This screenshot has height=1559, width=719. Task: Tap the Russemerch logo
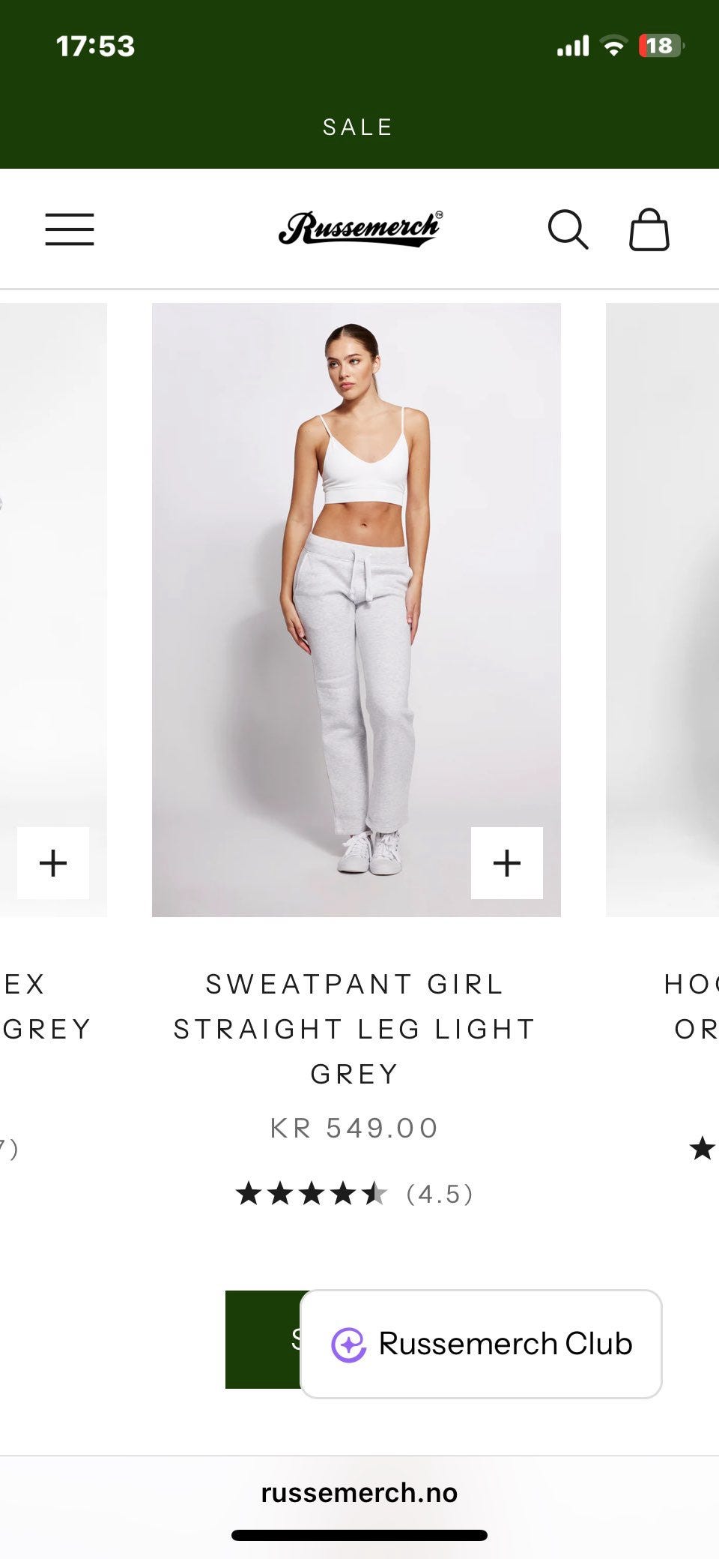[360, 228]
